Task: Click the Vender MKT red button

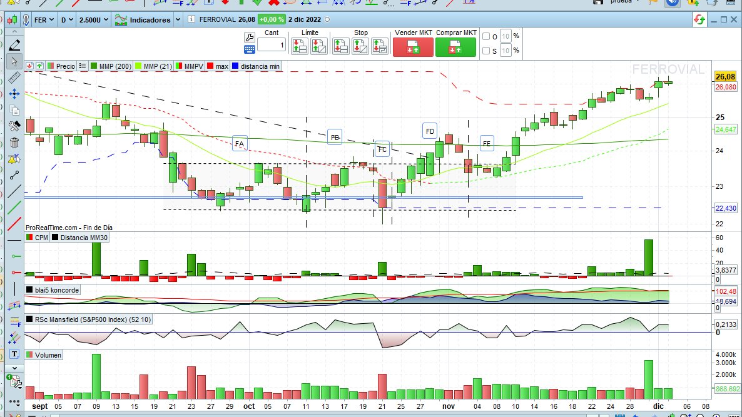Action: 413,48
